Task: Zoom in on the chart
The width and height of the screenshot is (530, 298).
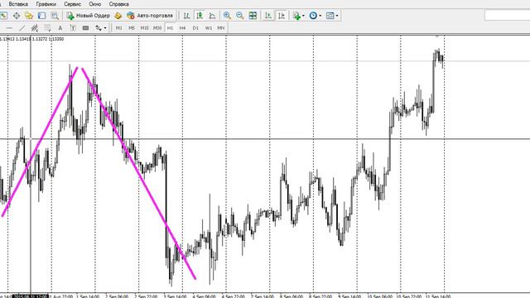Action: 227,16
